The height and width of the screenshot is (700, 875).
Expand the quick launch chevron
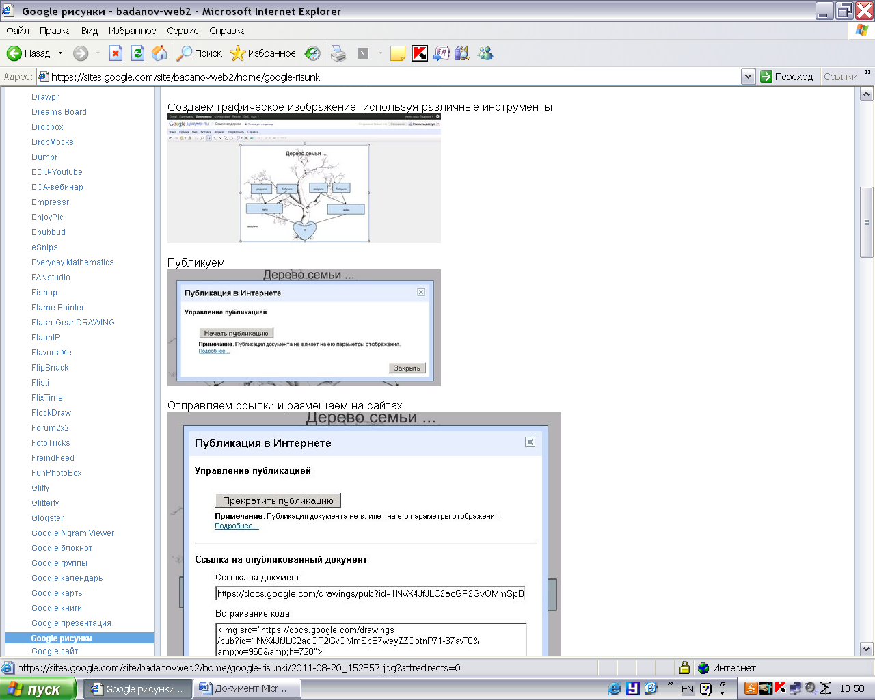(671, 684)
